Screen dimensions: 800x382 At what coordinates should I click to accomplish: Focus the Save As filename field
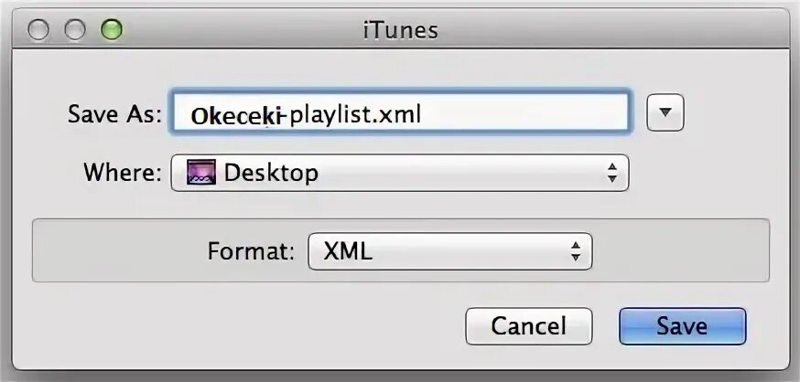click(401, 112)
